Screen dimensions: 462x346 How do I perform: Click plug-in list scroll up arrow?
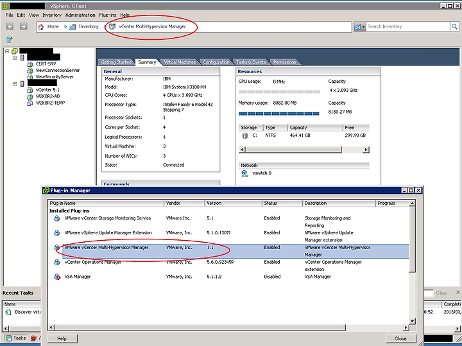(412, 203)
